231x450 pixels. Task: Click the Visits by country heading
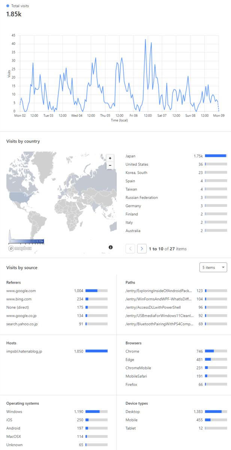(x=23, y=141)
